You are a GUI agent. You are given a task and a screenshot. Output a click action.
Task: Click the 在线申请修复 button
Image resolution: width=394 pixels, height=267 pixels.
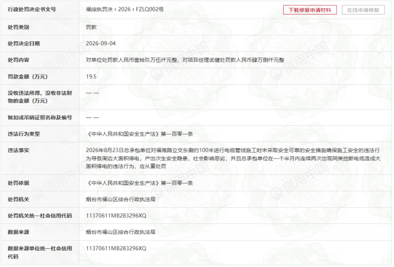[363, 10]
